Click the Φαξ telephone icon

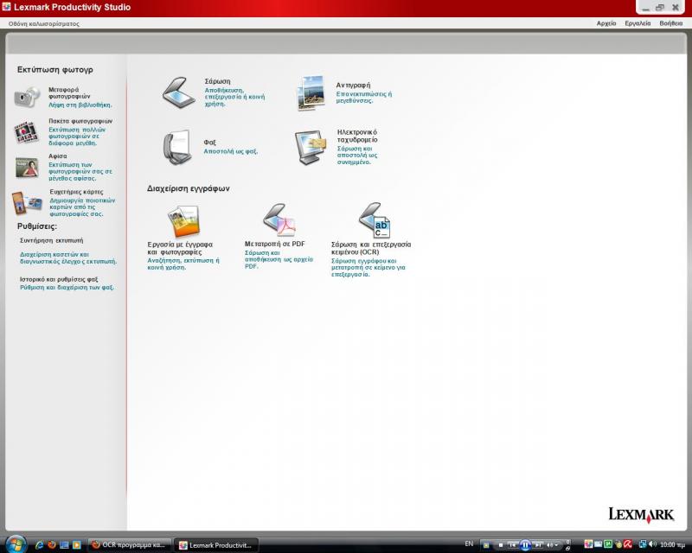point(177,147)
